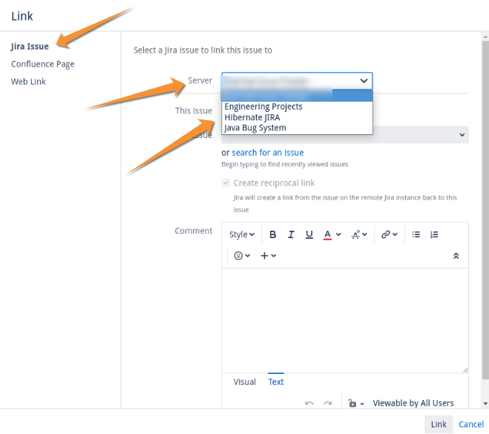Screen dimensions: 489x434
Task: Underline the selected comment text
Action: (309, 234)
